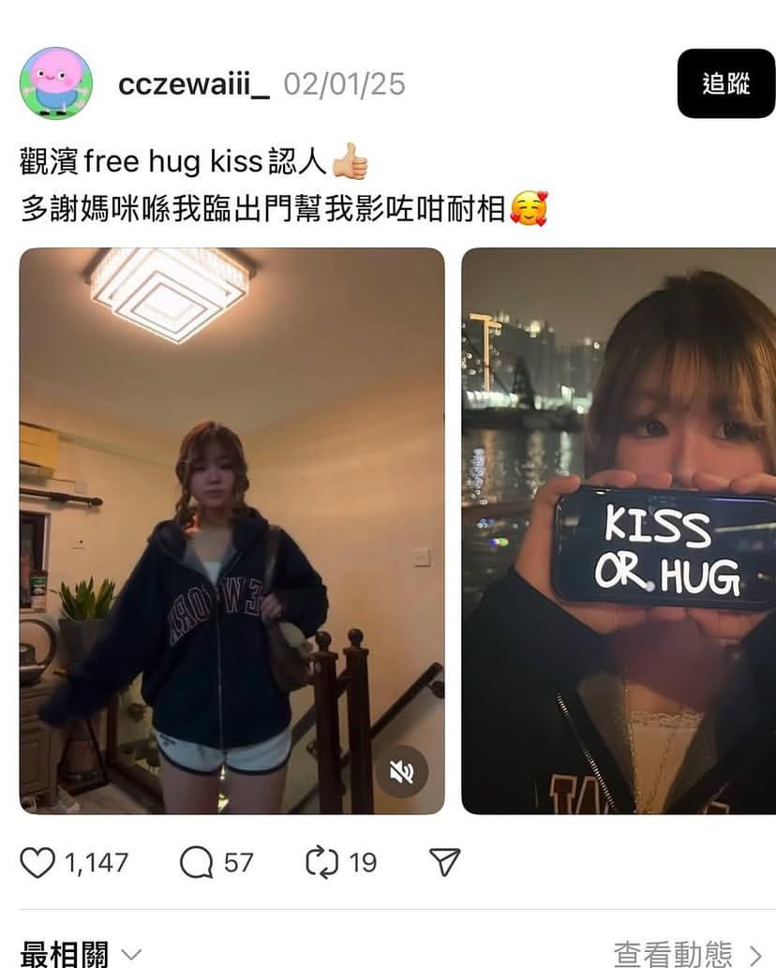Like the post with the heart icon
776x968 pixels.
point(37,862)
